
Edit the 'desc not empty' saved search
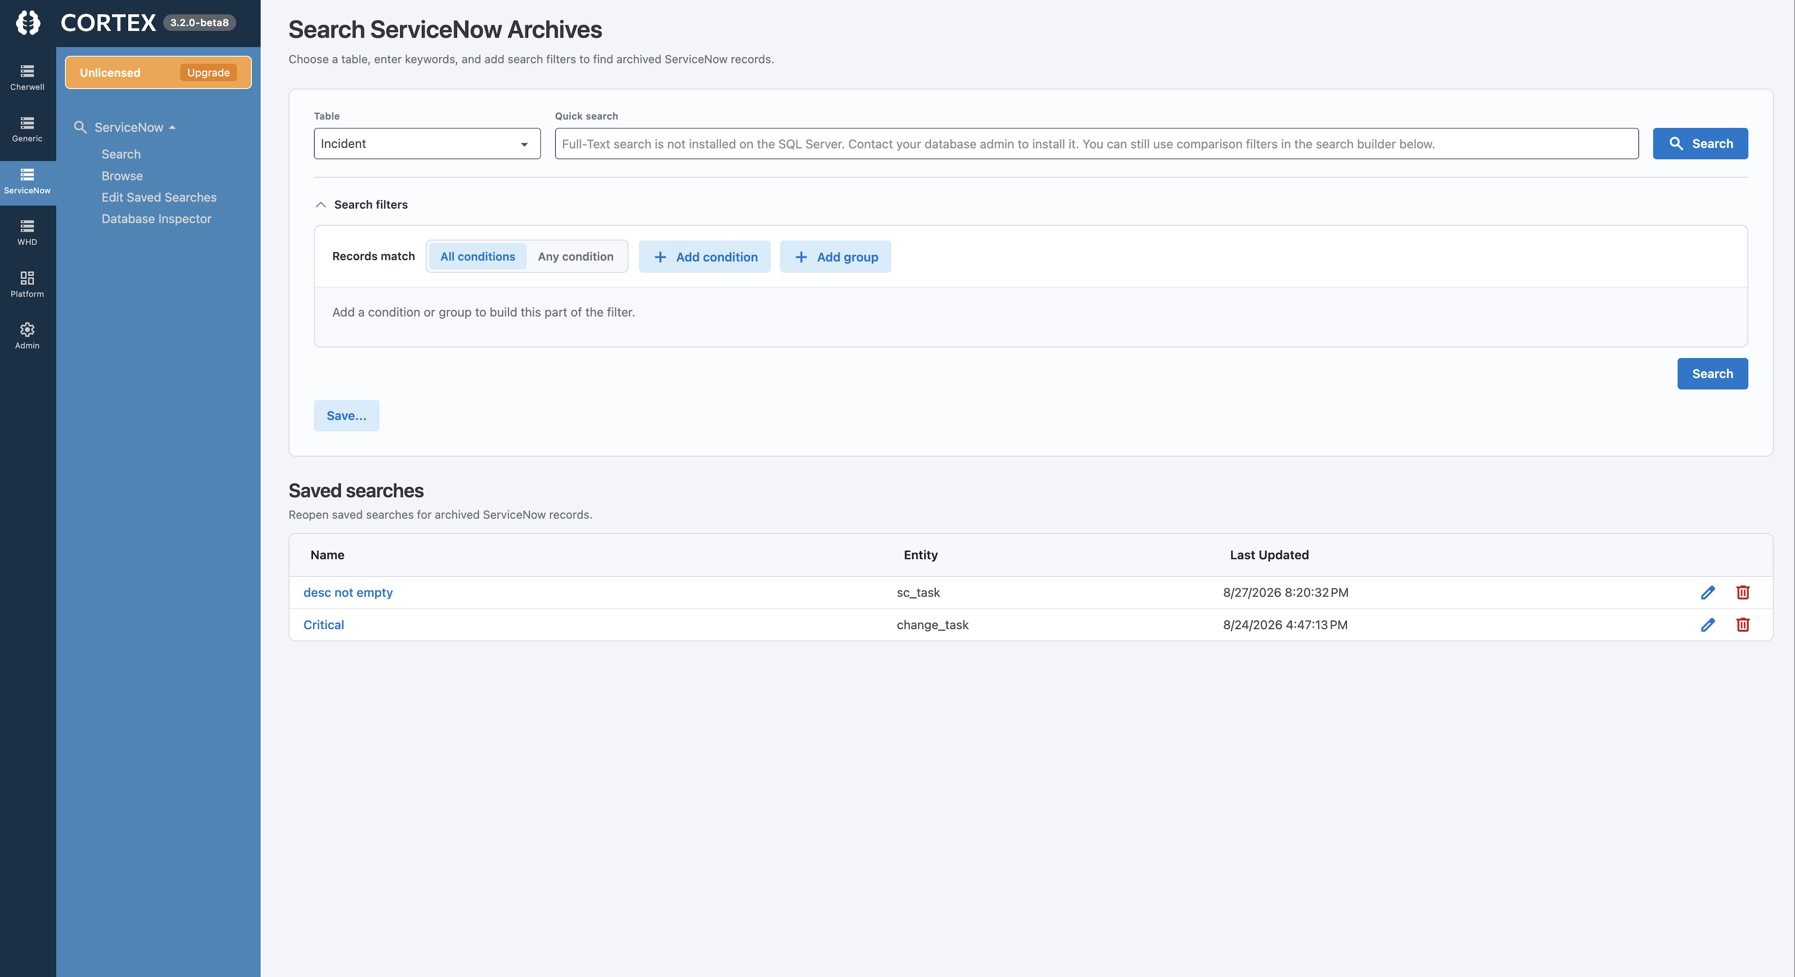point(1707,593)
